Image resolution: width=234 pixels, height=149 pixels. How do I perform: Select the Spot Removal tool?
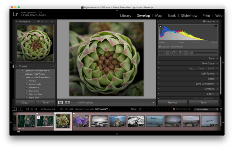point(167,53)
